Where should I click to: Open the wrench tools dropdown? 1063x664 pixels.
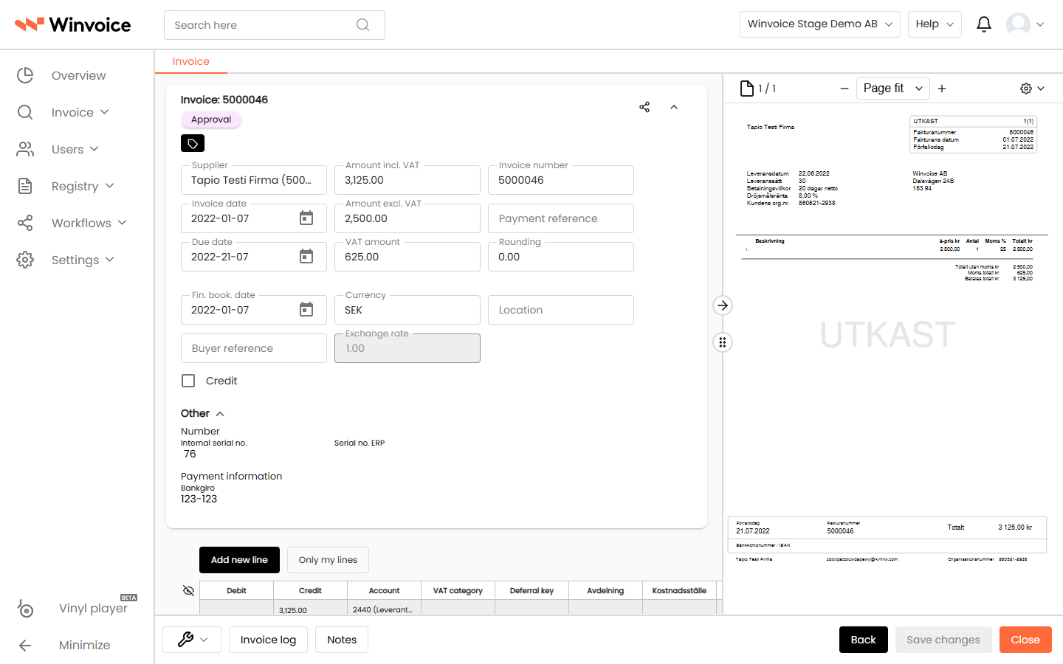tap(192, 640)
